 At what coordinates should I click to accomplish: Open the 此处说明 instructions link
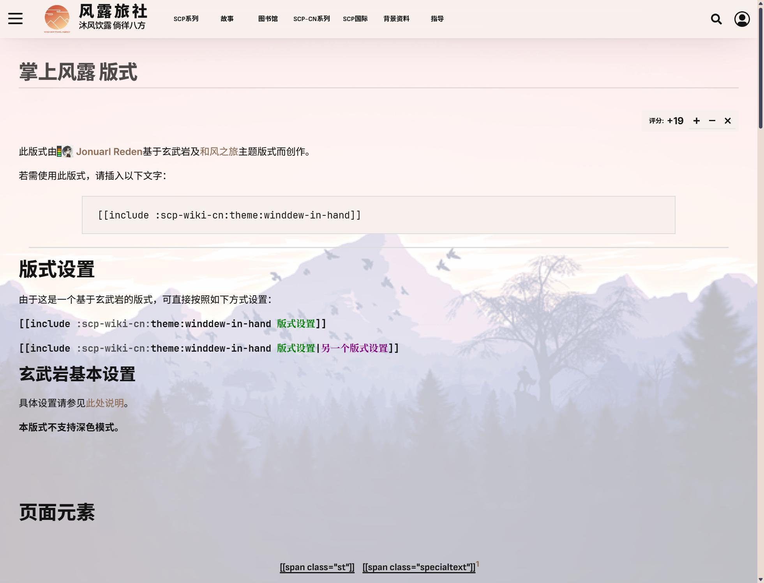coord(104,403)
